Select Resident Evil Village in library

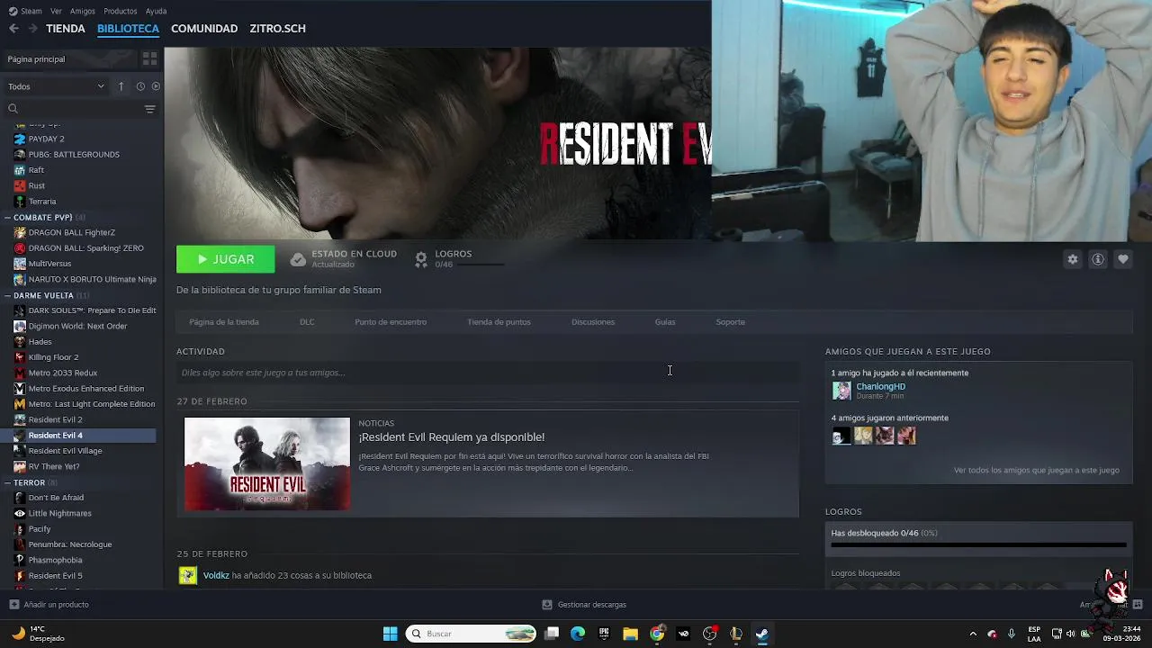click(65, 451)
